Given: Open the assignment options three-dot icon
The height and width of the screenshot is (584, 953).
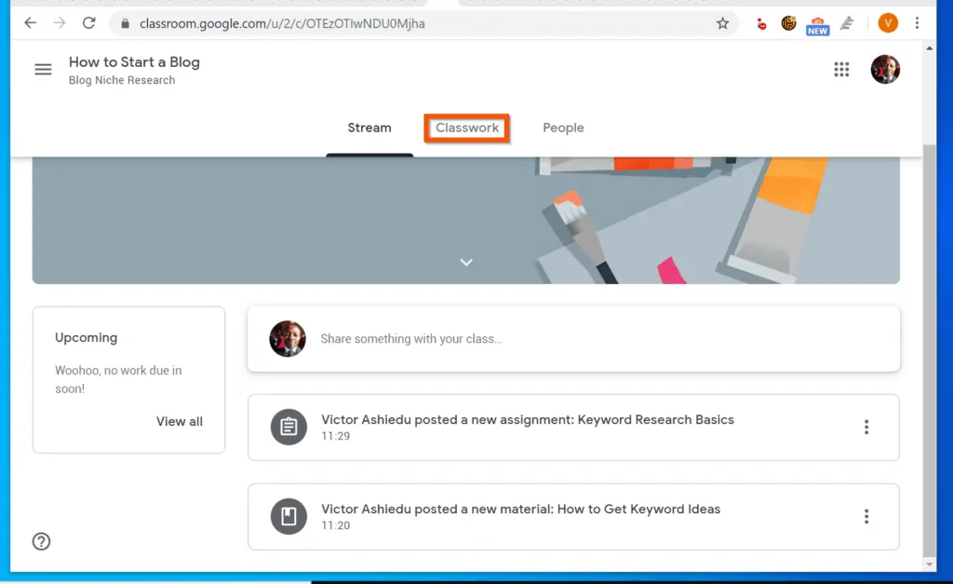Looking at the screenshot, I should tap(866, 427).
